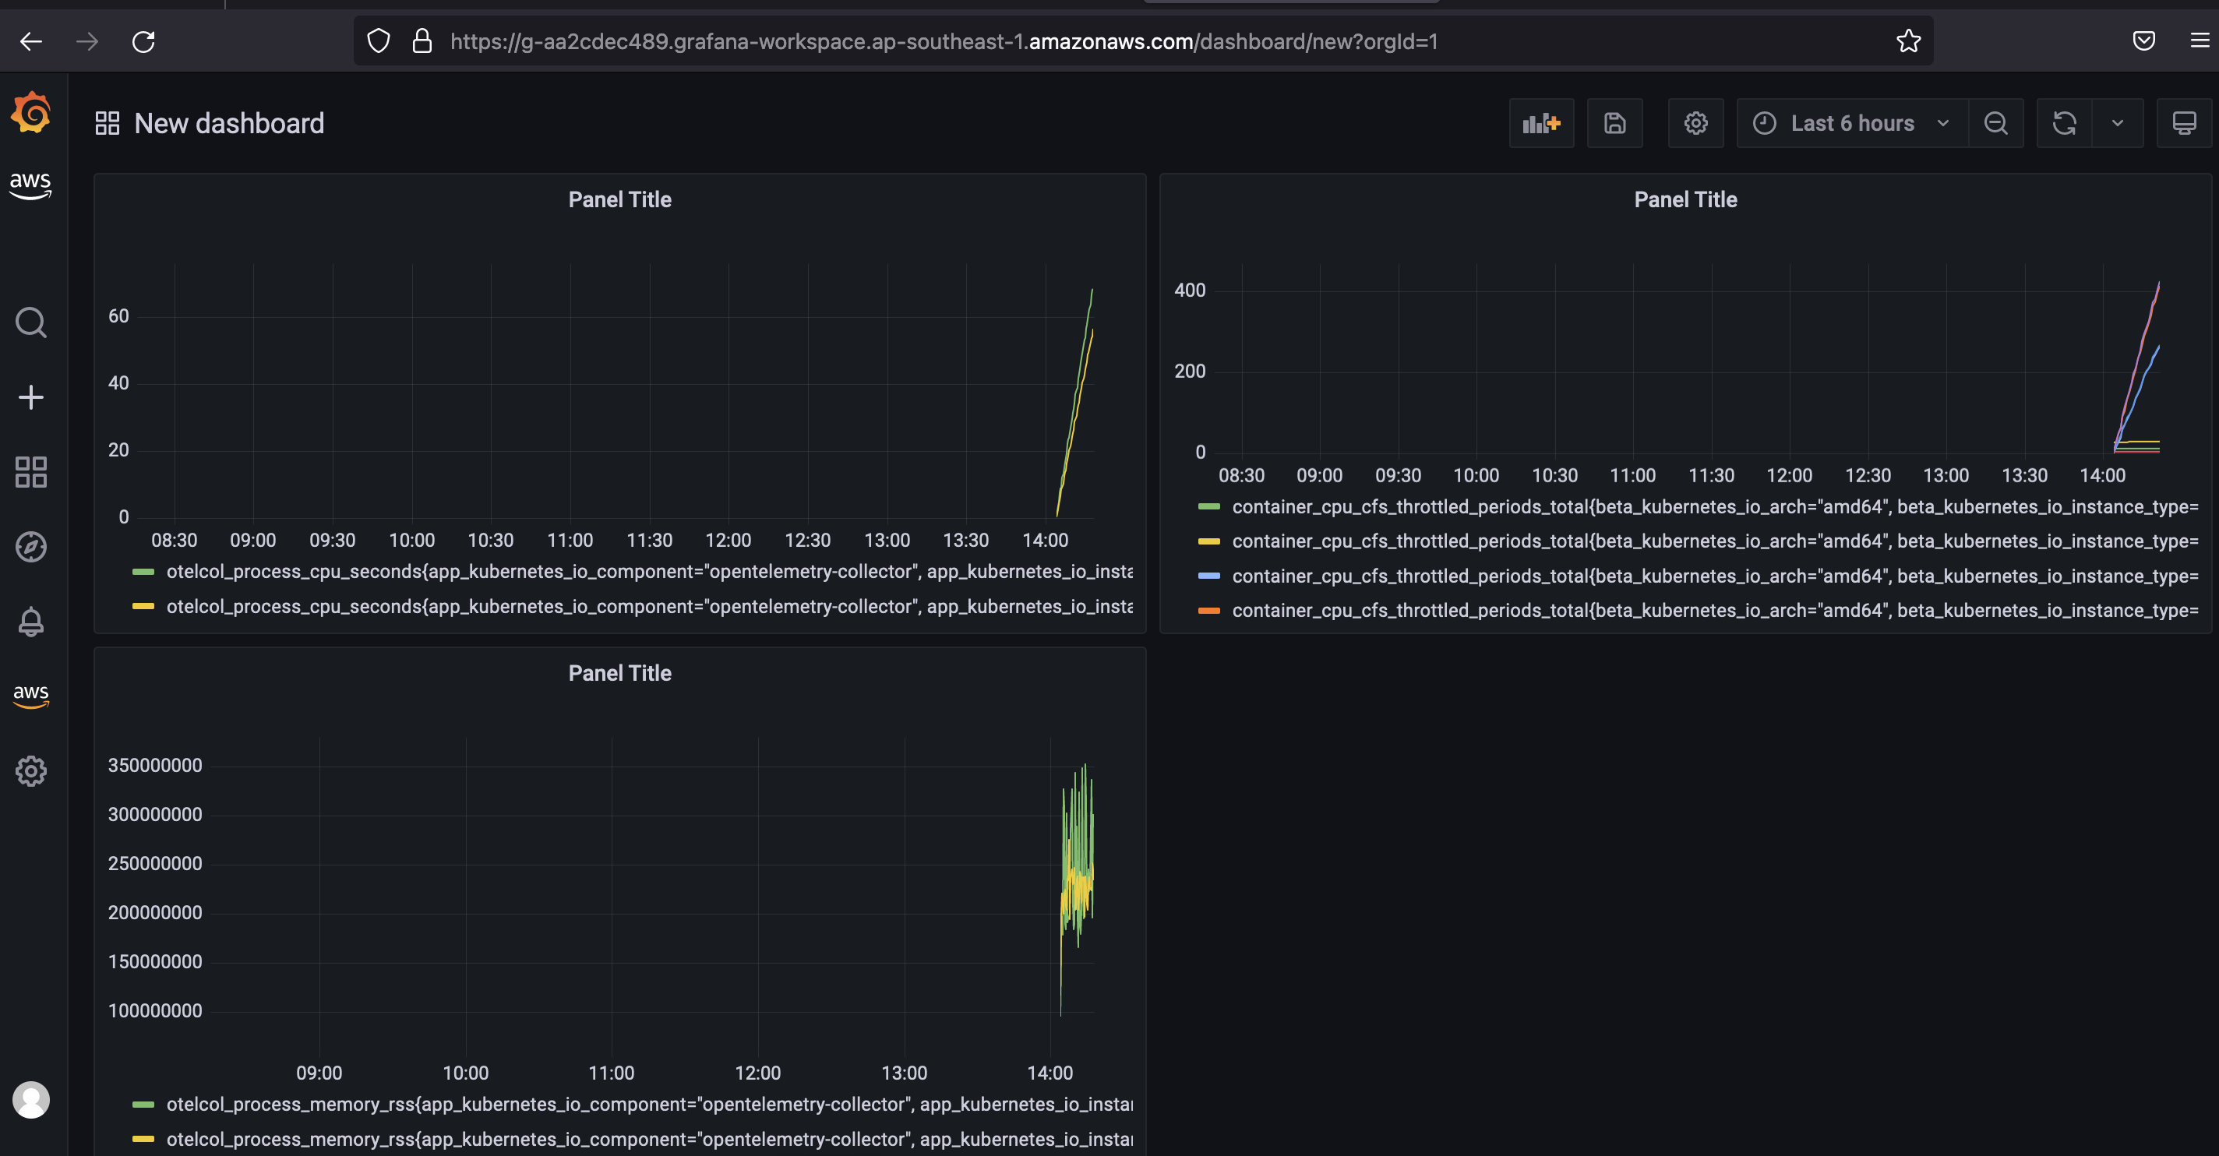The width and height of the screenshot is (2219, 1156).
Task: Open the user profile avatar
Action: point(31,1100)
